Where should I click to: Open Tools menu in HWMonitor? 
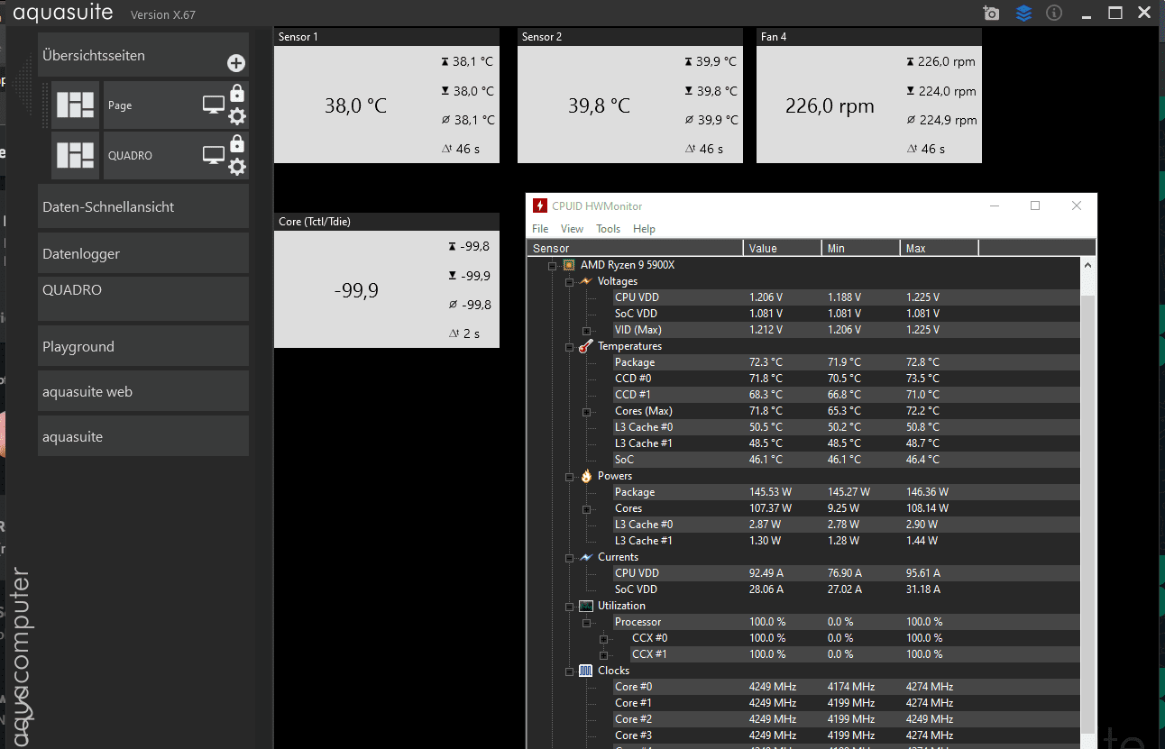click(x=609, y=229)
